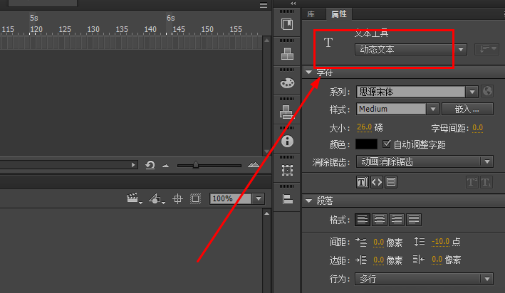Screen dimensions: 505x293
Task: Open the 100% stage zoom dropdown arrow
Action: (259, 198)
